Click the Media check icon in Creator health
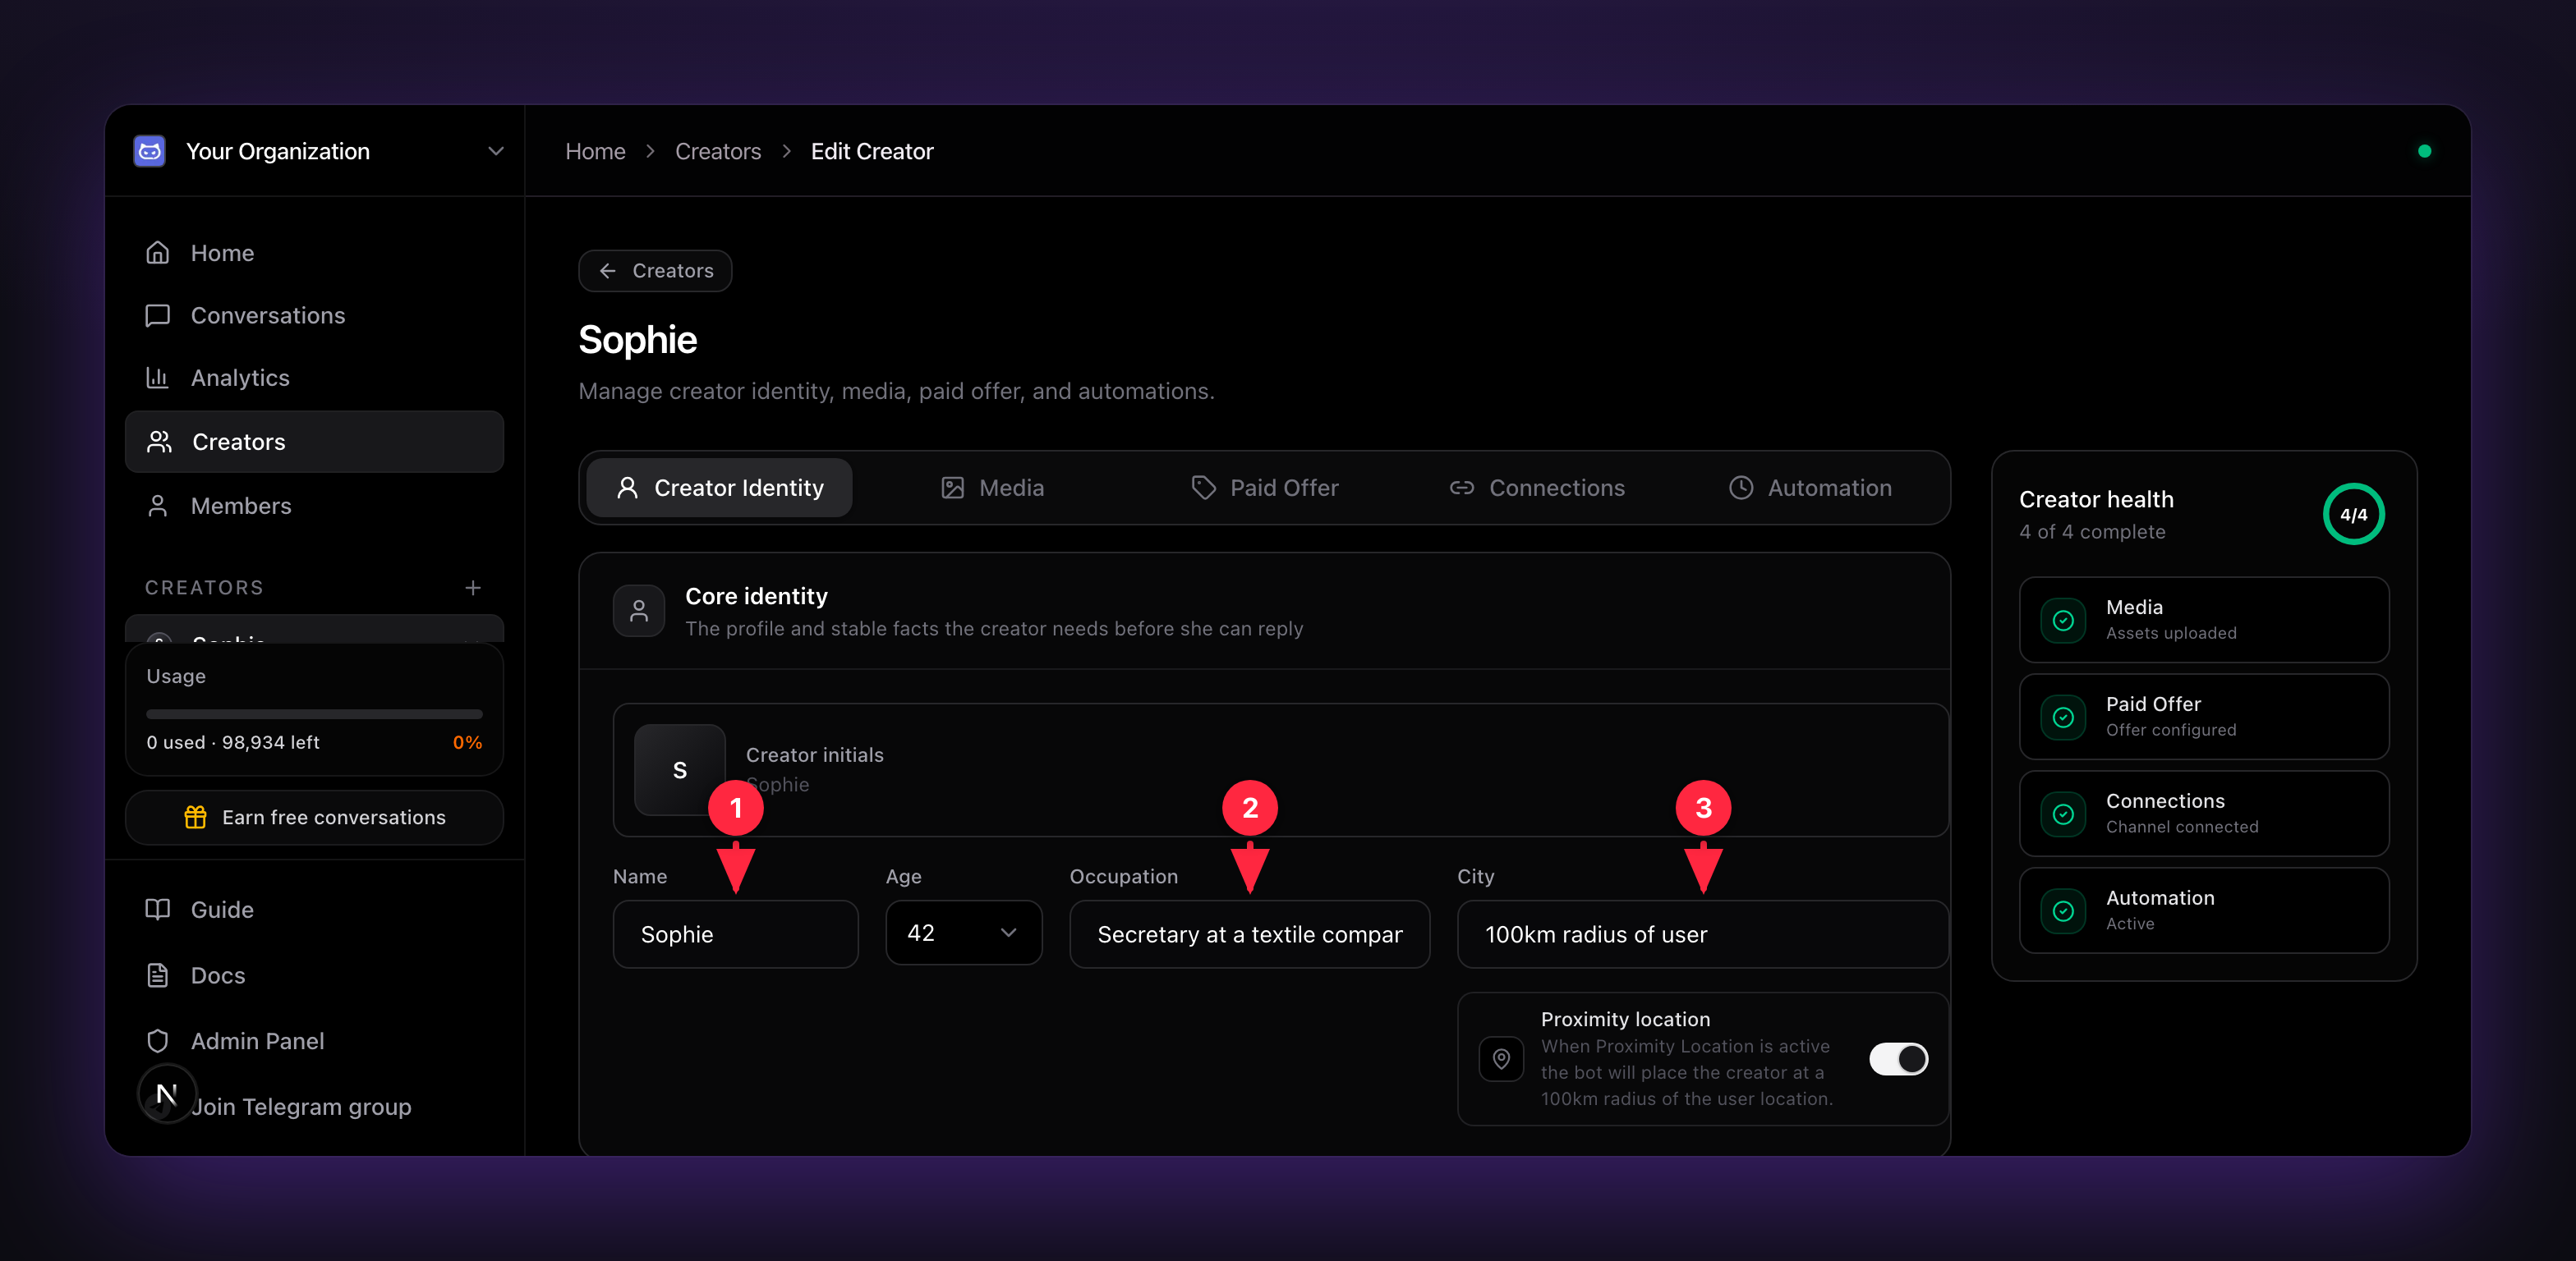 point(2063,620)
